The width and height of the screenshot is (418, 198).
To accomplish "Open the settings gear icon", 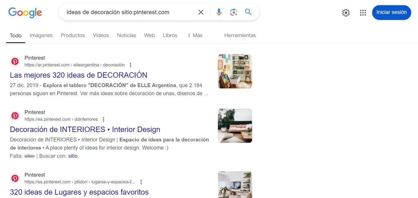I will (346, 13).
